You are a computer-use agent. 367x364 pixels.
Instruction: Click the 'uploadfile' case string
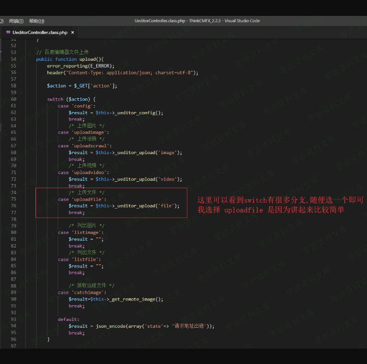89,199
